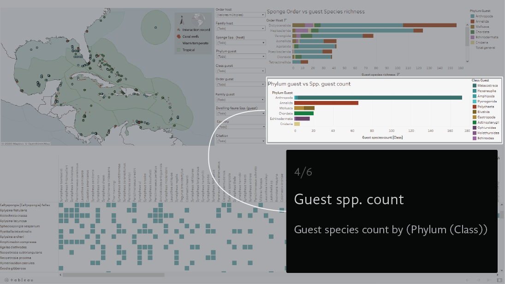Select Actinopterygii in Class Guest legend
The width and height of the screenshot is (505, 284).
[x=474, y=122]
